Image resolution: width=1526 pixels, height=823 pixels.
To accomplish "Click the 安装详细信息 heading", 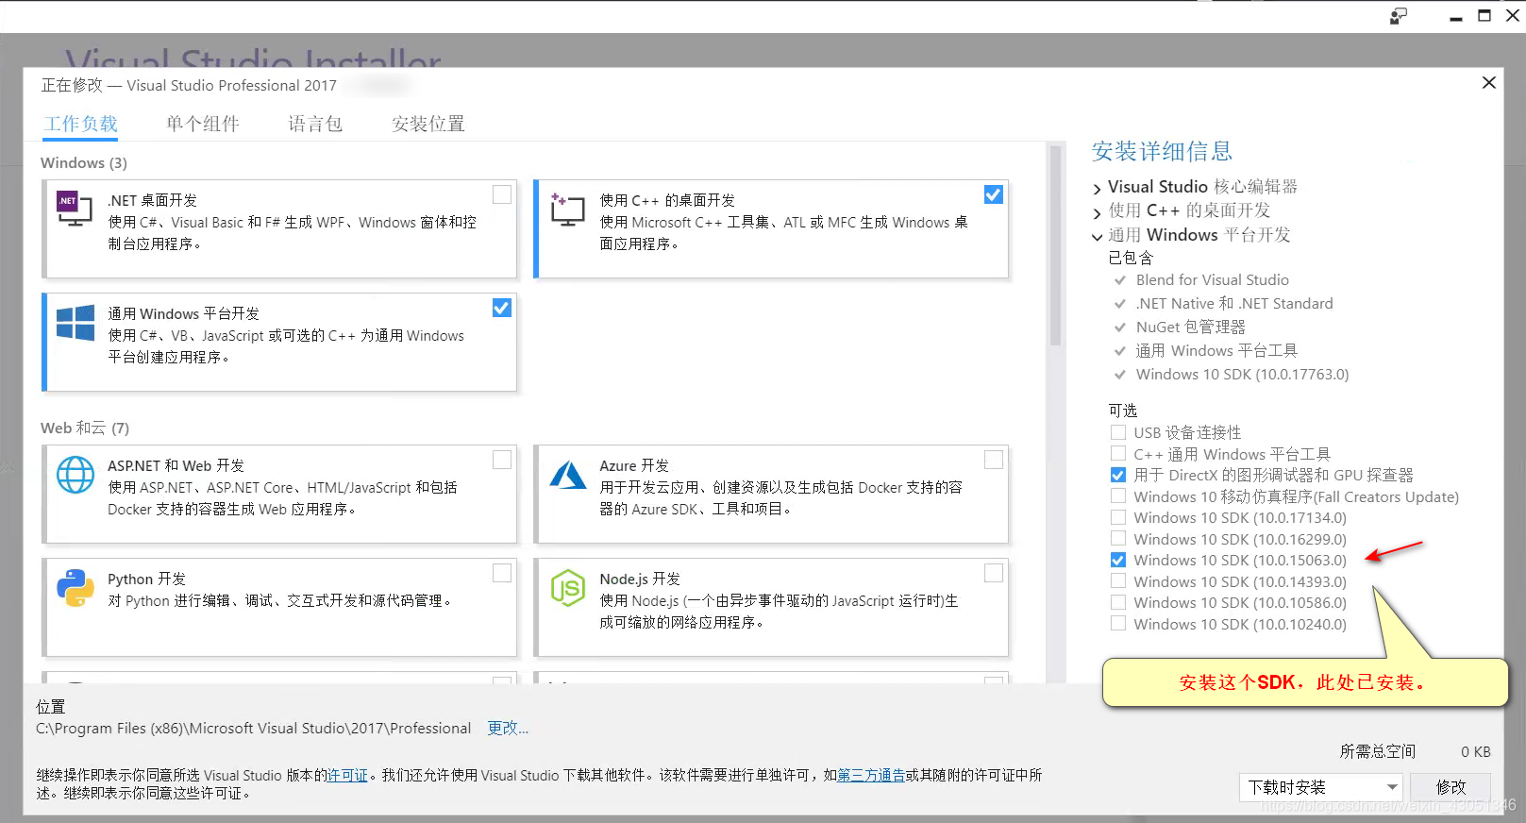I will click(x=1163, y=152).
